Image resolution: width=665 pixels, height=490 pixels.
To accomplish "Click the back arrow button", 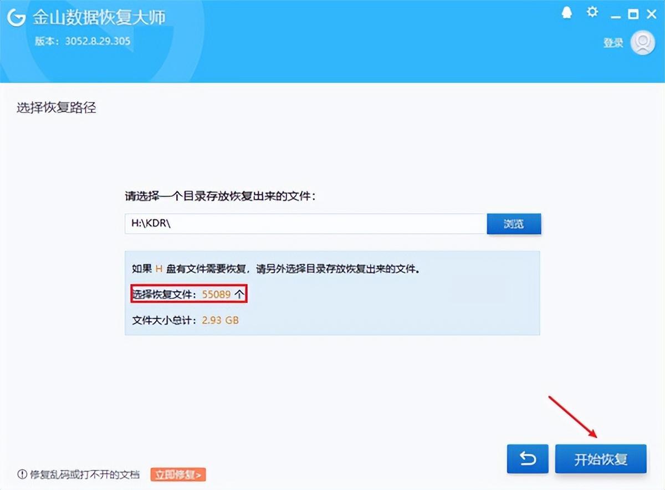I will click(528, 458).
